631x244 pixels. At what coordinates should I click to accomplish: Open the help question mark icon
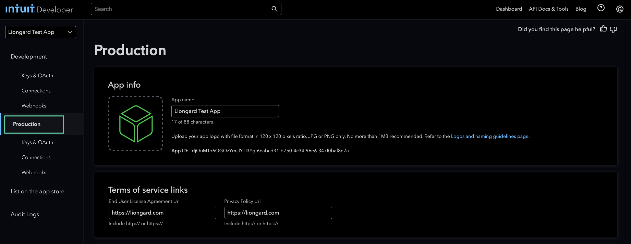(x=601, y=8)
